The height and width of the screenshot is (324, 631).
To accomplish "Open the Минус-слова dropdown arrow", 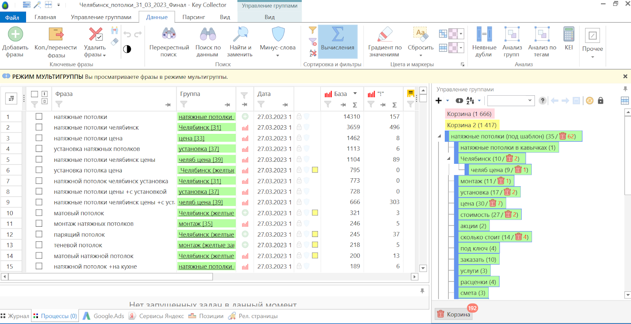I will (278, 56).
